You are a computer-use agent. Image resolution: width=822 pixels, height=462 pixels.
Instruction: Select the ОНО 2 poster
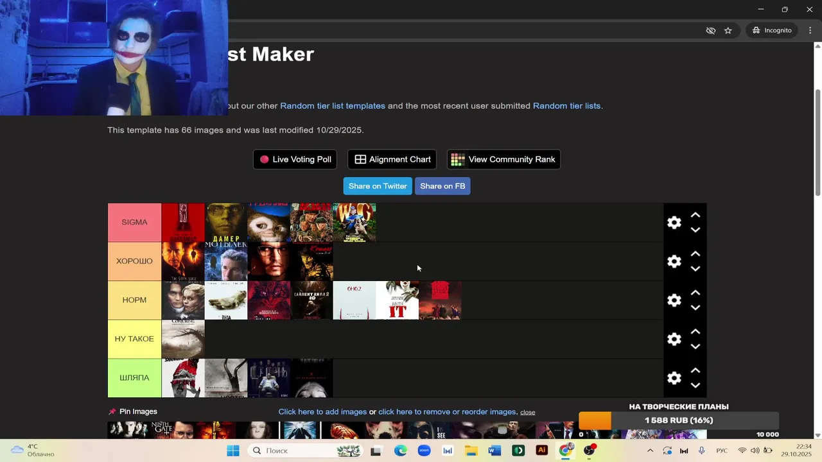[354, 300]
